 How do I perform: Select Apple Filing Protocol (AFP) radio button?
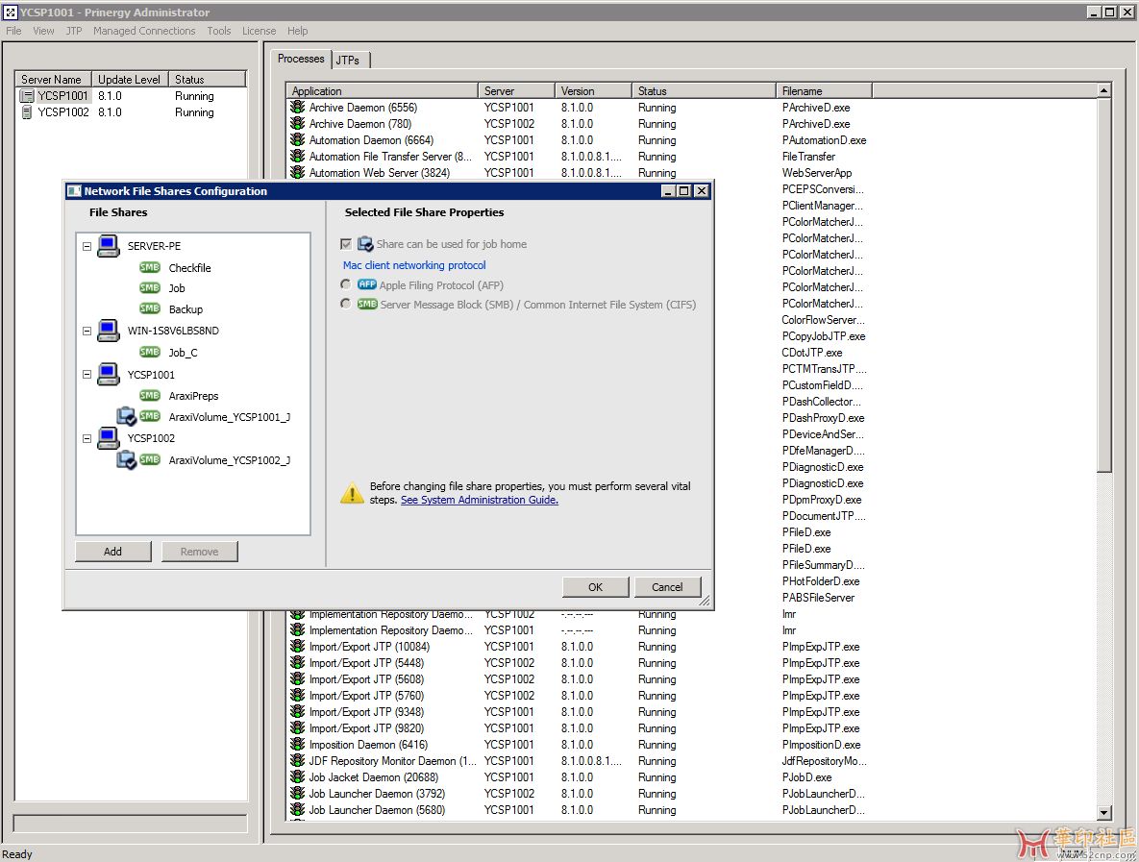pyautogui.click(x=346, y=284)
